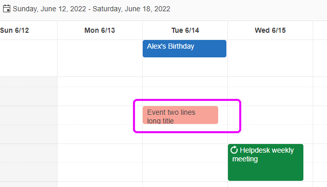Viewport: 327px width, 187px height.
Task: Click Monday time slot left of pink event
Action: pyautogui.click(x=100, y=115)
